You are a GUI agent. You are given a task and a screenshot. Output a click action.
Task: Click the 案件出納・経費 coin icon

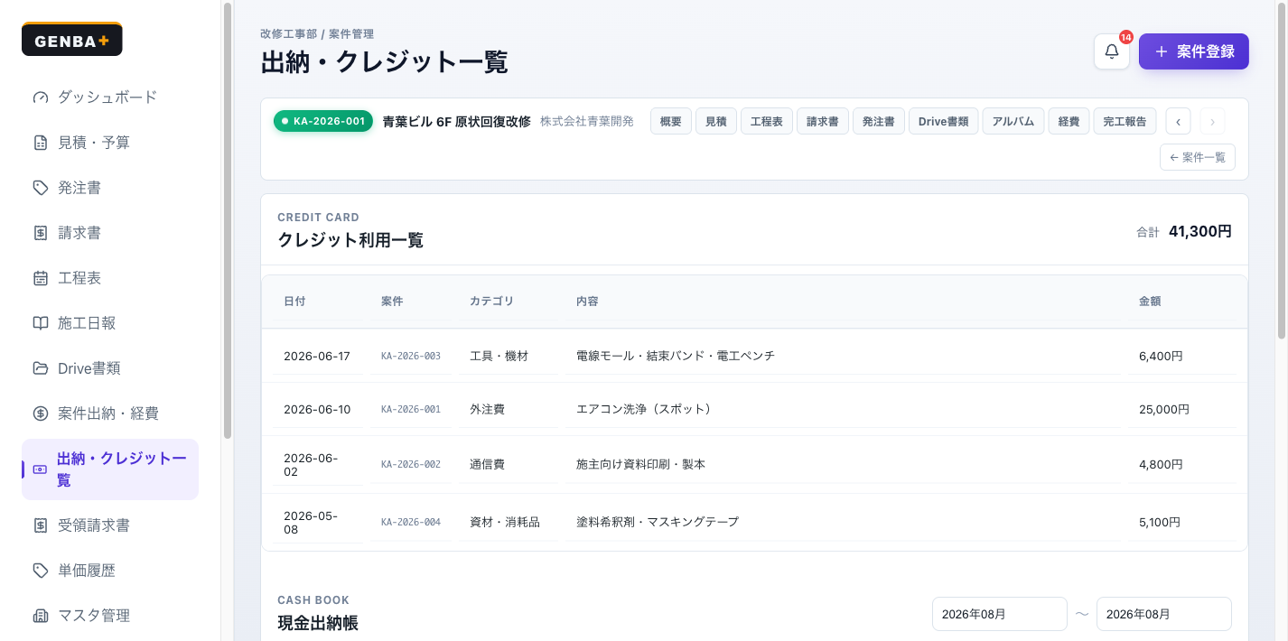[x=41, y=413]
